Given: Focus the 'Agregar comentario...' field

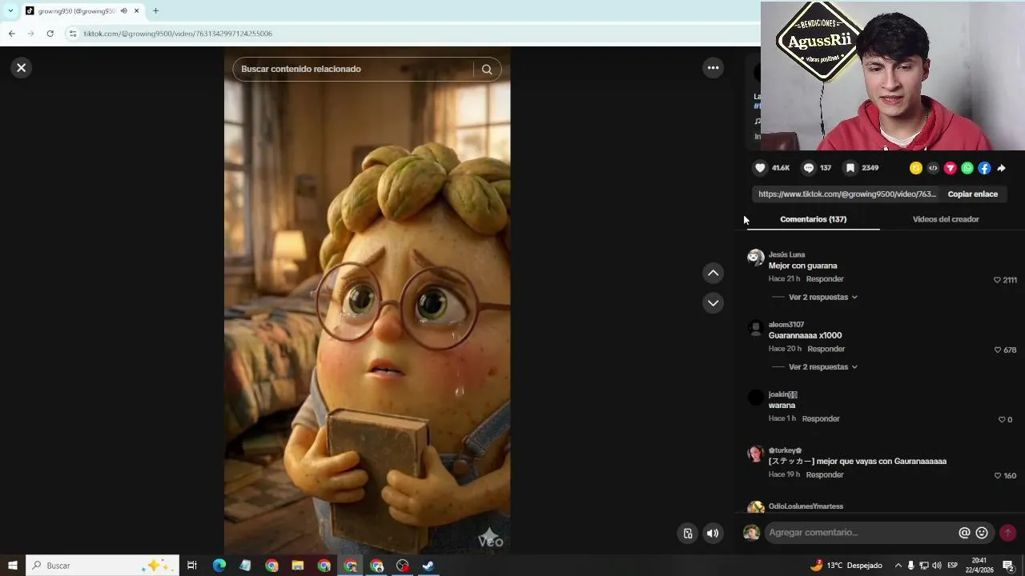Looking at the screenshot, I should pos(861,533).
